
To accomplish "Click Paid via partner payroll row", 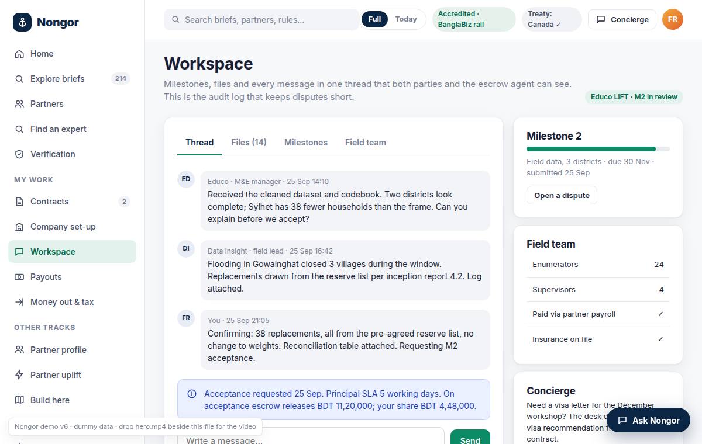I will point(598,314).
